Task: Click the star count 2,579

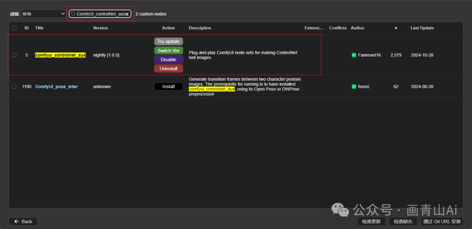Action: pos(396,55)
